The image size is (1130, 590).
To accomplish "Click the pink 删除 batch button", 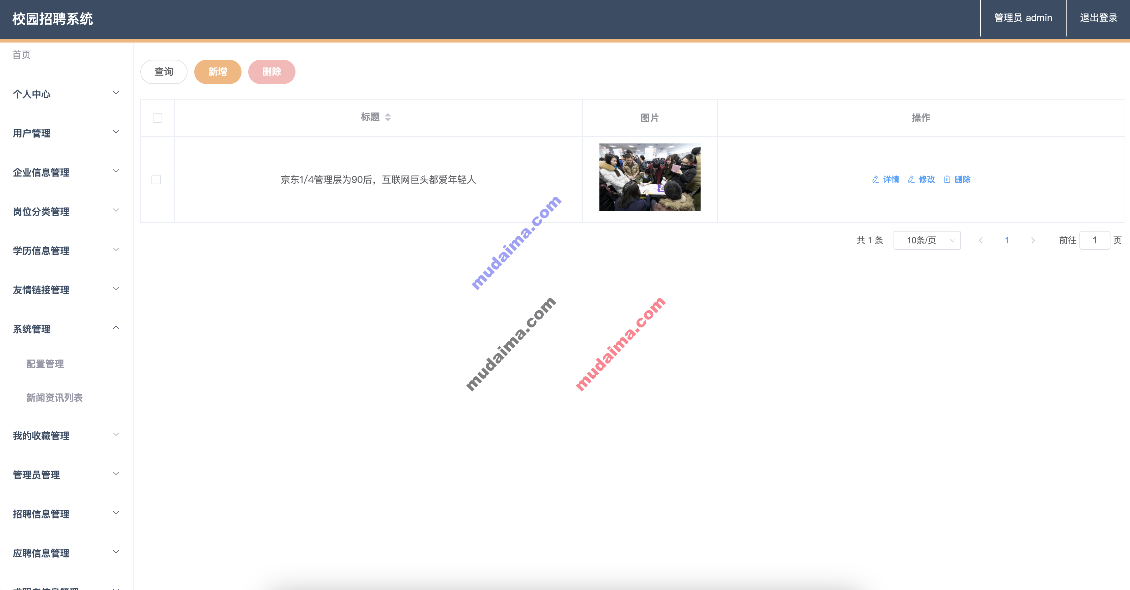I will coord(272,72).
